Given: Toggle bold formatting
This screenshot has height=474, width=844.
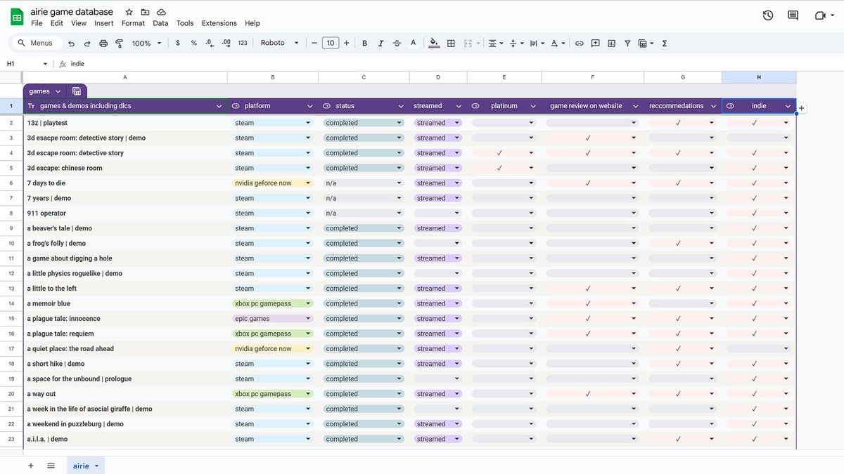Looking at the screenshot, I should pos(364,44).
